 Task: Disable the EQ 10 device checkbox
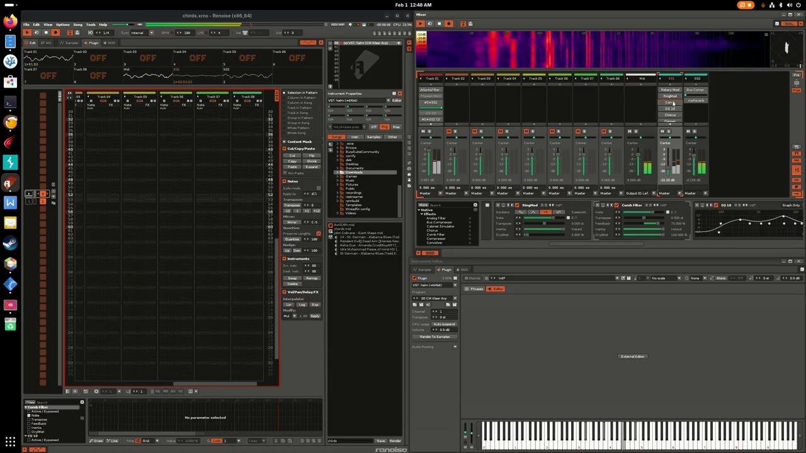[x=716, y=205]
